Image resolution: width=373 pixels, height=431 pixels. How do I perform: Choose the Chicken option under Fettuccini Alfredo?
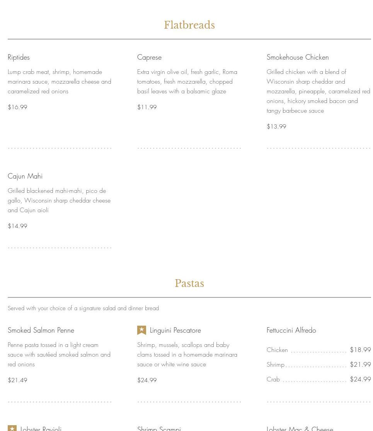277,350
